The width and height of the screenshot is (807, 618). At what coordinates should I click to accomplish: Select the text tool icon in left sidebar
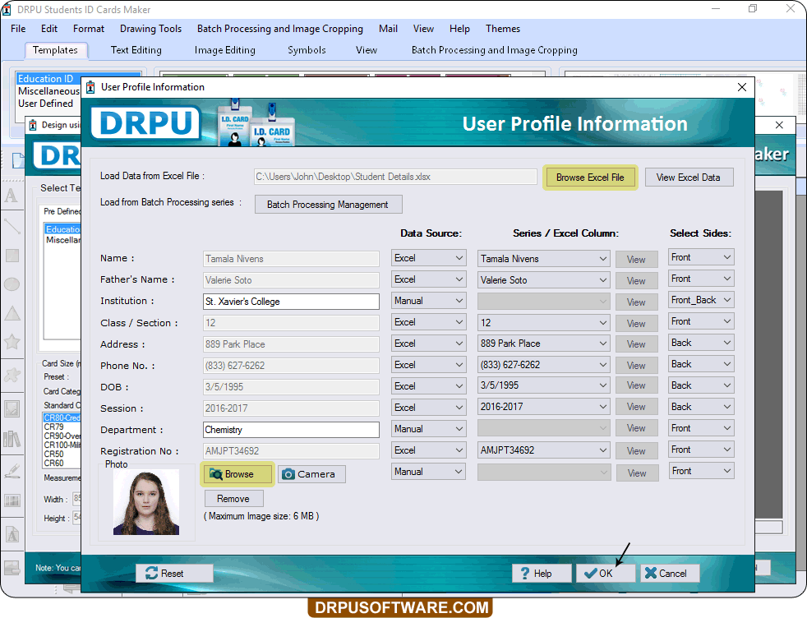coord(12,196)
